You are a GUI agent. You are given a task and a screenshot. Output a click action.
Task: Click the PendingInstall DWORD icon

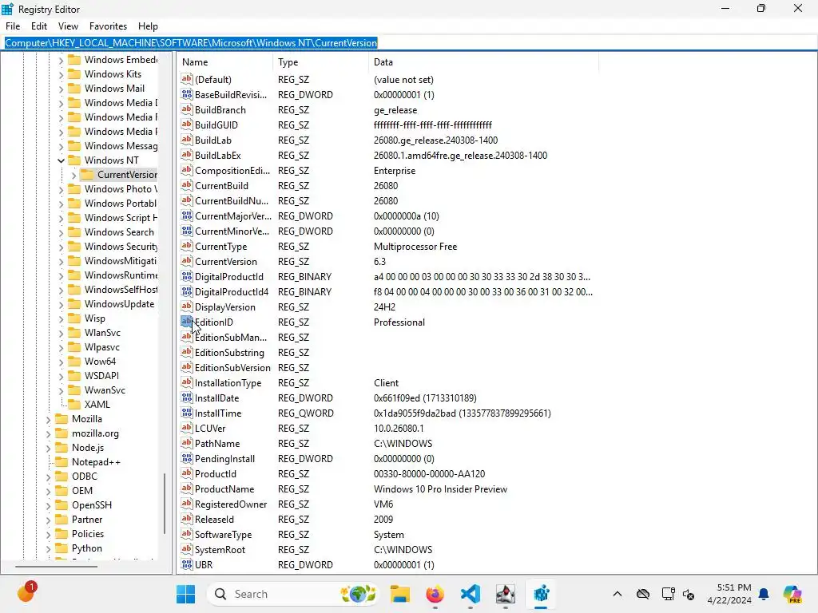[186, 458]
